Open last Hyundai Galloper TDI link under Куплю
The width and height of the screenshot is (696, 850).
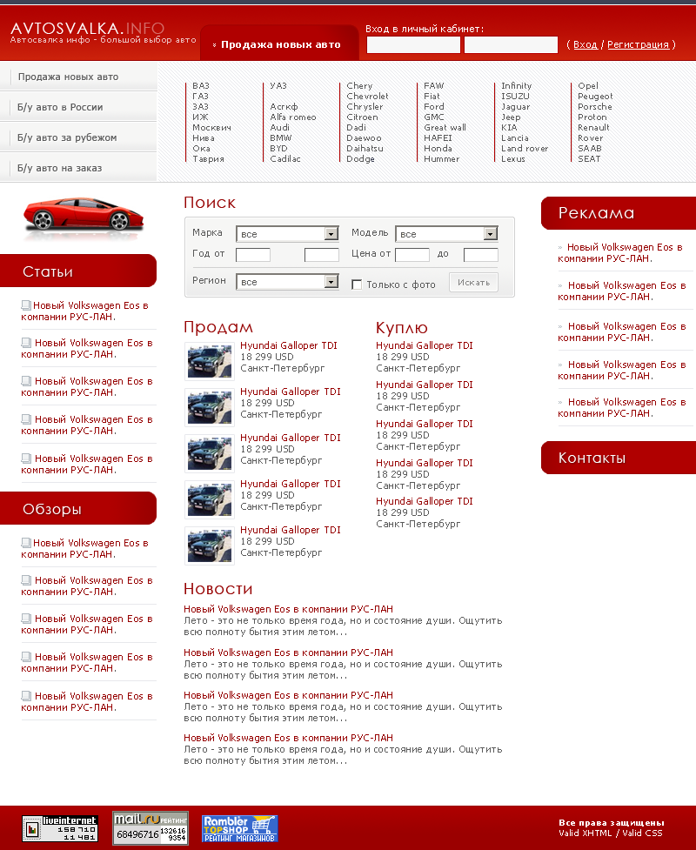pos(424,501)
